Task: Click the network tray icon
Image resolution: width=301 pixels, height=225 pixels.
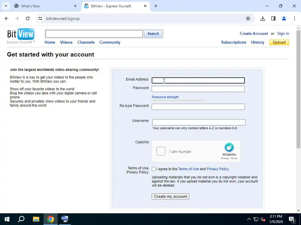Action: 256,219
